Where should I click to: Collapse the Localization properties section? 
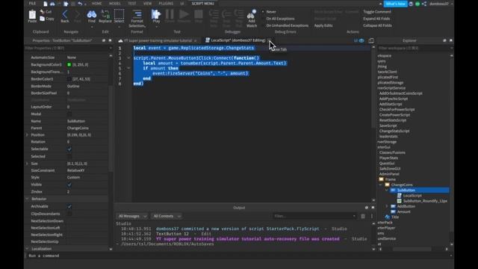coord(27,249)
